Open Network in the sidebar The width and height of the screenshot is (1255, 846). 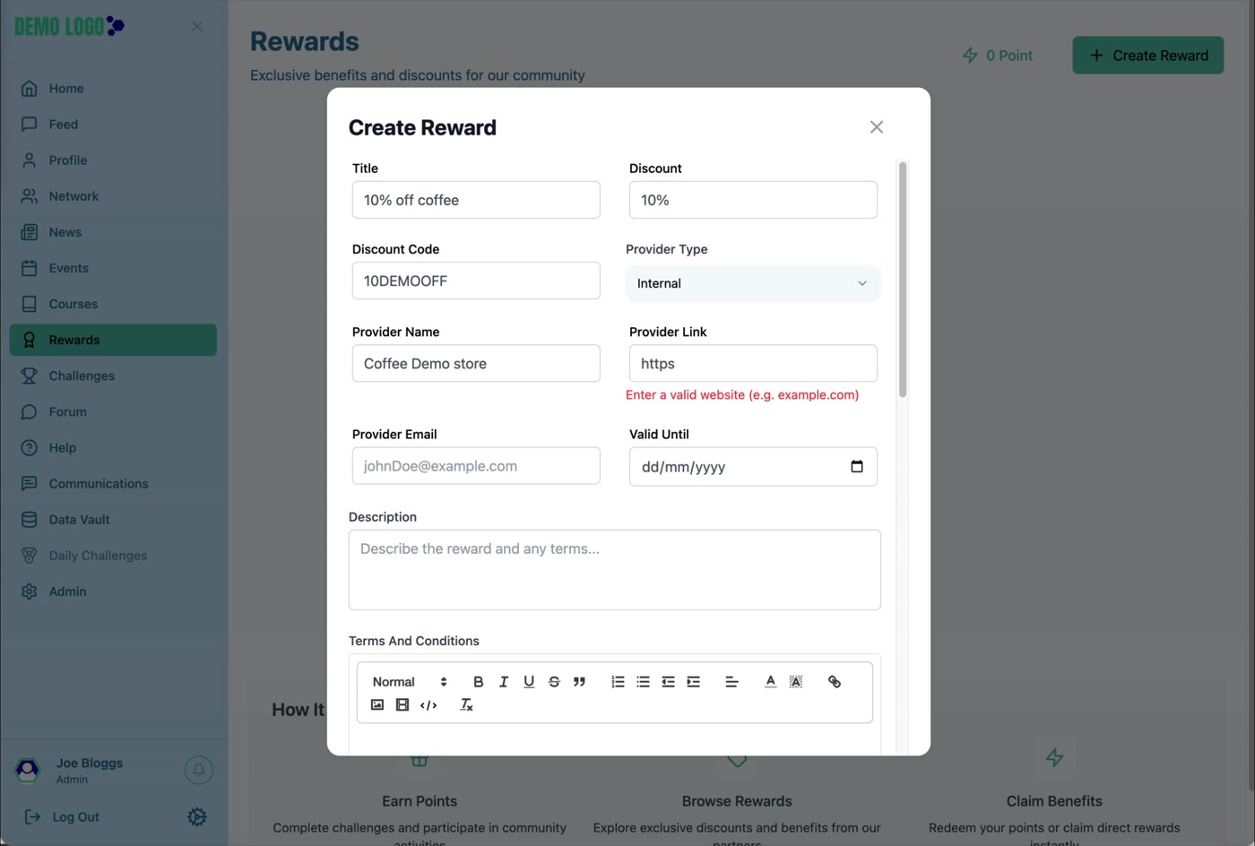[113, 196]
